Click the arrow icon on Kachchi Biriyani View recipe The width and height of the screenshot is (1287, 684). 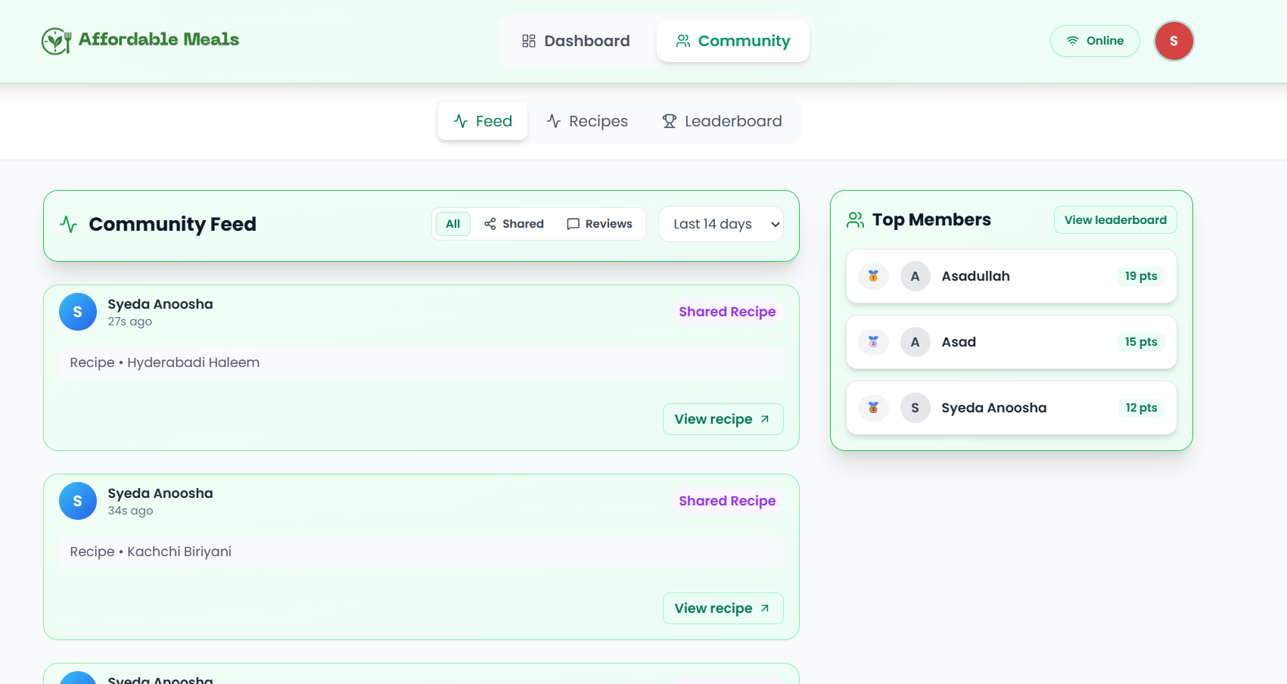coord(765,608)
